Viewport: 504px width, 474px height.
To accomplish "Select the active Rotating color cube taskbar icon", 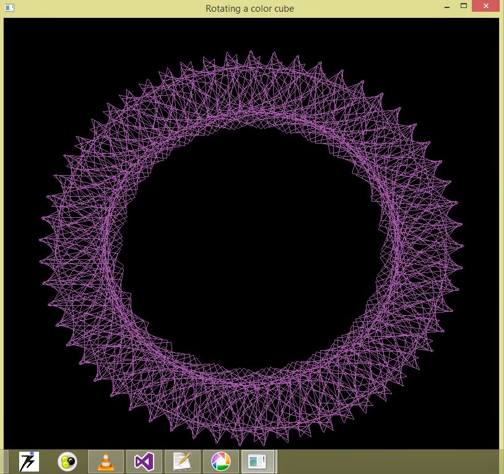I will coord(258,461).
